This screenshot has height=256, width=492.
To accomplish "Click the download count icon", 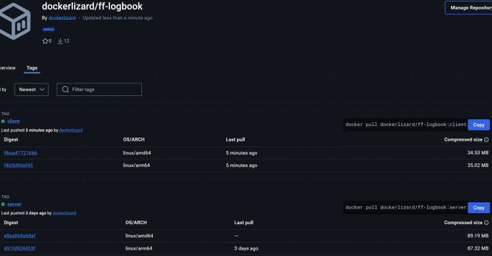I will (x=60, y=41).
